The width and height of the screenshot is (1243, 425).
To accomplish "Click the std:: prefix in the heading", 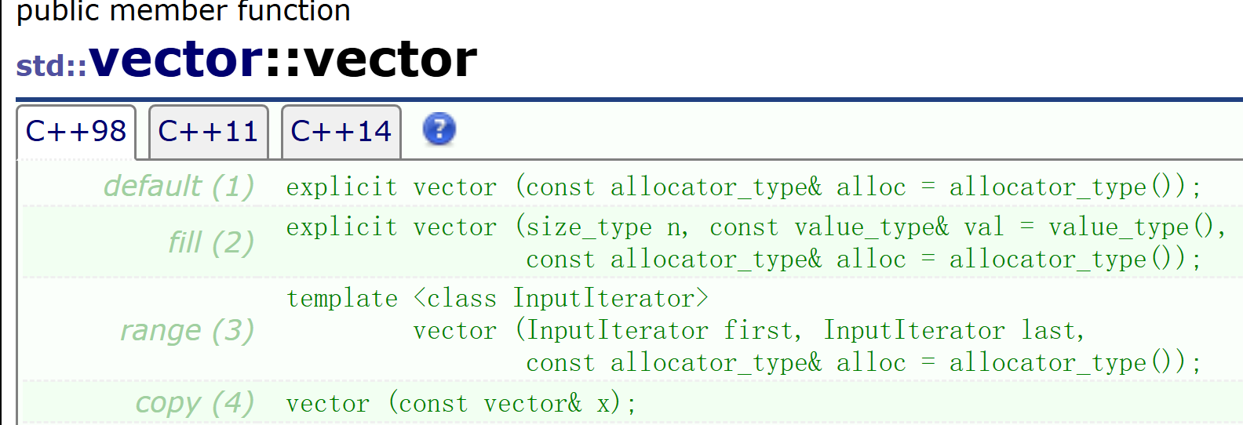I will [x=52, y=66].
